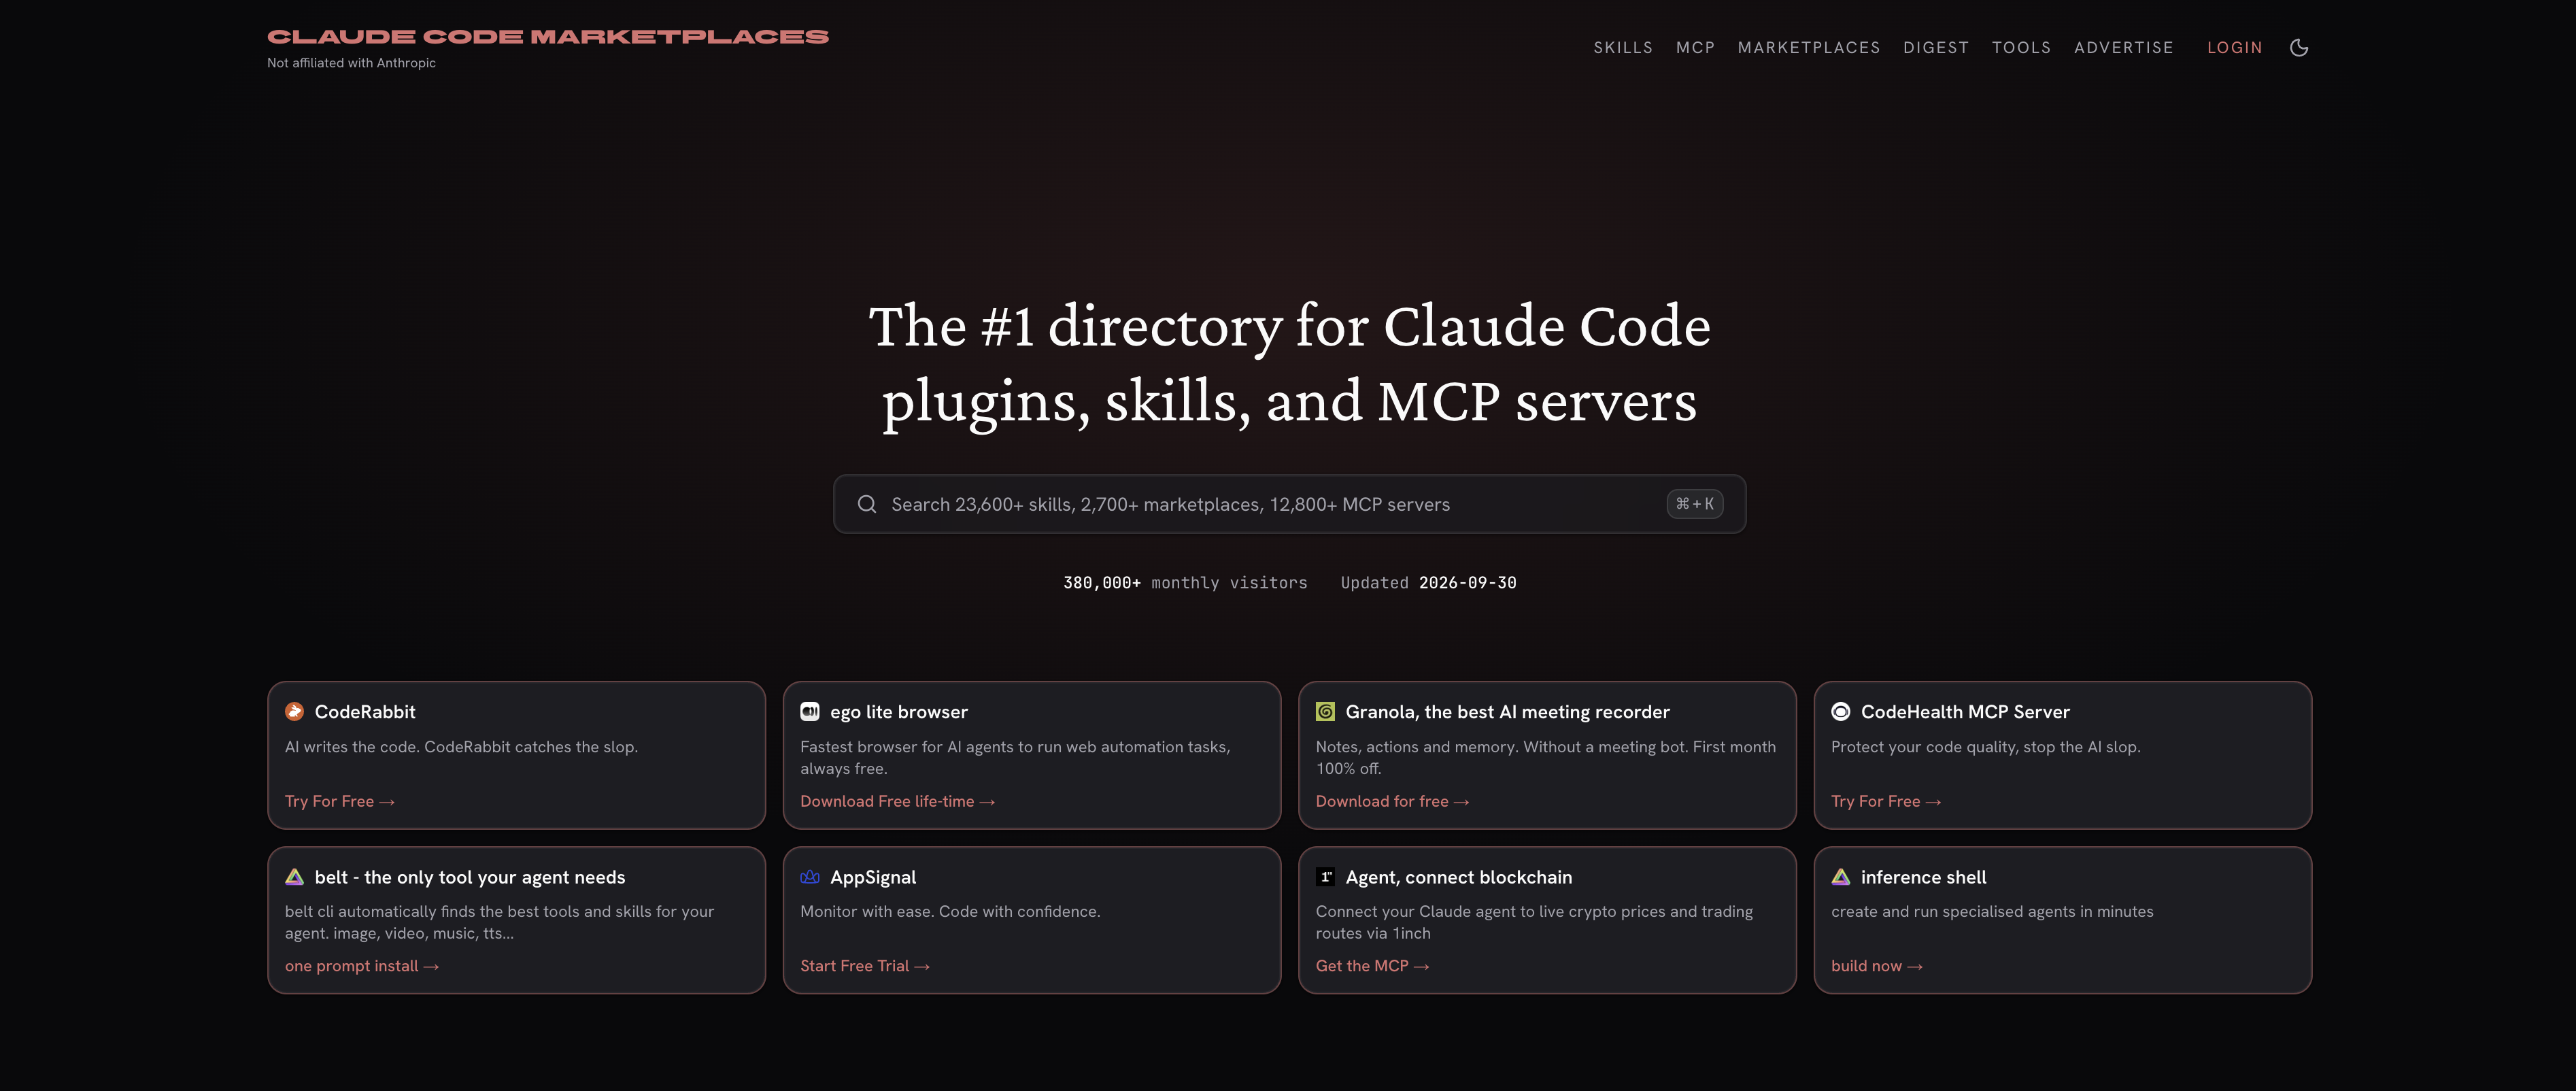This screenshot has height=1091, width=2576.
Task: Click Not affiliated with Anthropic text
Action: pyautogui.click(x=351, y=63)
